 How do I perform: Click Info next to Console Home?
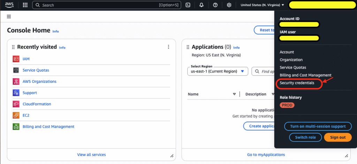point(55,31)
